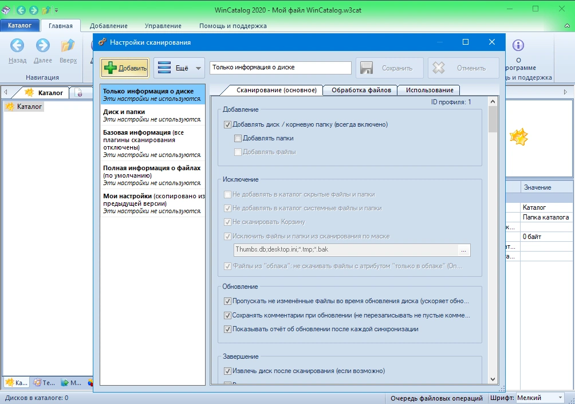Open the М... bottom panel tab

(71, 383)
